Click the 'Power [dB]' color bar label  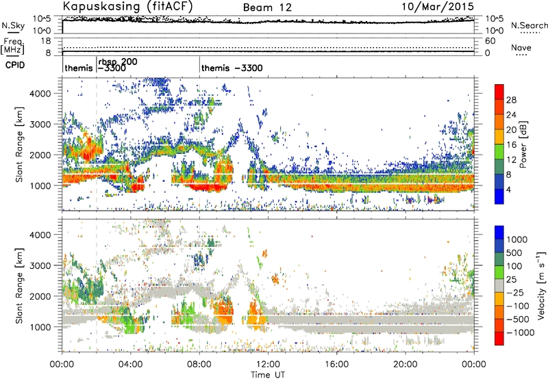pos(523,145)
